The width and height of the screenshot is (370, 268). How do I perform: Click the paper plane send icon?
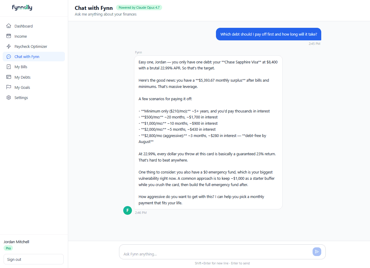317,252
